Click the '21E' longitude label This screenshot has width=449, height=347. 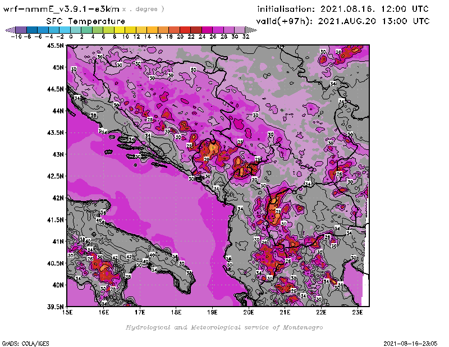tap(285, 312)
